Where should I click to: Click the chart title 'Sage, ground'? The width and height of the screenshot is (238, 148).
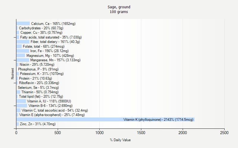(119, 7)
